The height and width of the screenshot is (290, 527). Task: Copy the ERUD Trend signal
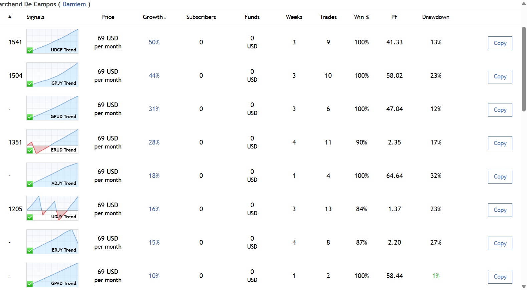500,143
